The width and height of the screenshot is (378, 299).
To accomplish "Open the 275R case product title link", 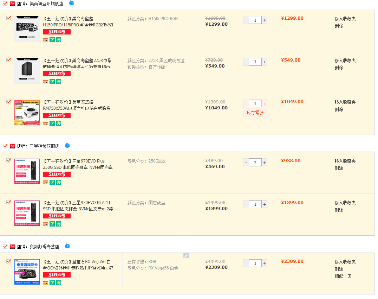I will pos(77,63).
